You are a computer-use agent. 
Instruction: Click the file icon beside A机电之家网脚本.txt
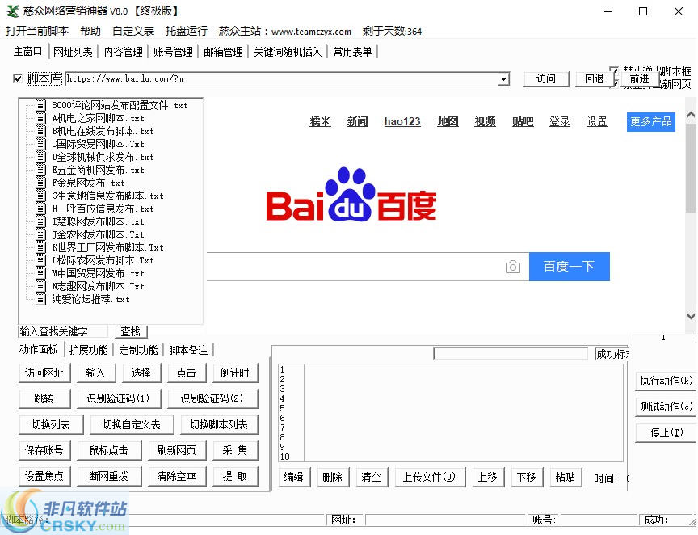pos(40,118)
